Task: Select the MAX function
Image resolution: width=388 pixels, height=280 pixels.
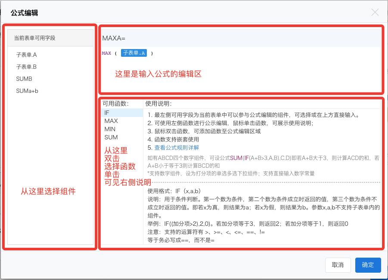Action: pyautogui.click(x=111, y=121)
